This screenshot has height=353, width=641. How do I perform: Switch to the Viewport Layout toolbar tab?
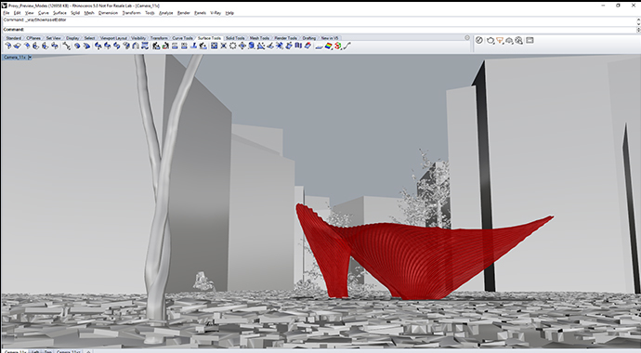click(113, 38)
